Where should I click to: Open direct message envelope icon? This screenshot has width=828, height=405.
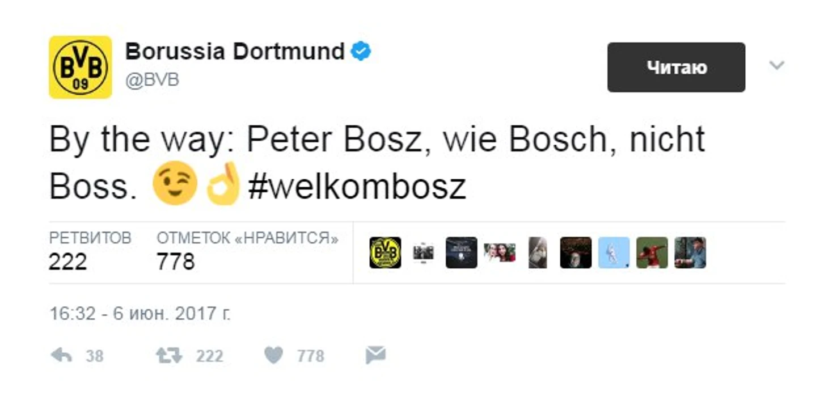[x=375, y=356]
